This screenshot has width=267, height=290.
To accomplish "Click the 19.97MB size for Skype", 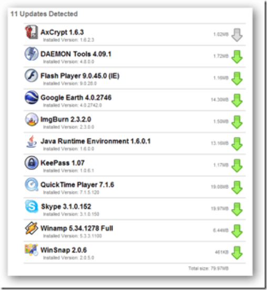I will point(220,208).
